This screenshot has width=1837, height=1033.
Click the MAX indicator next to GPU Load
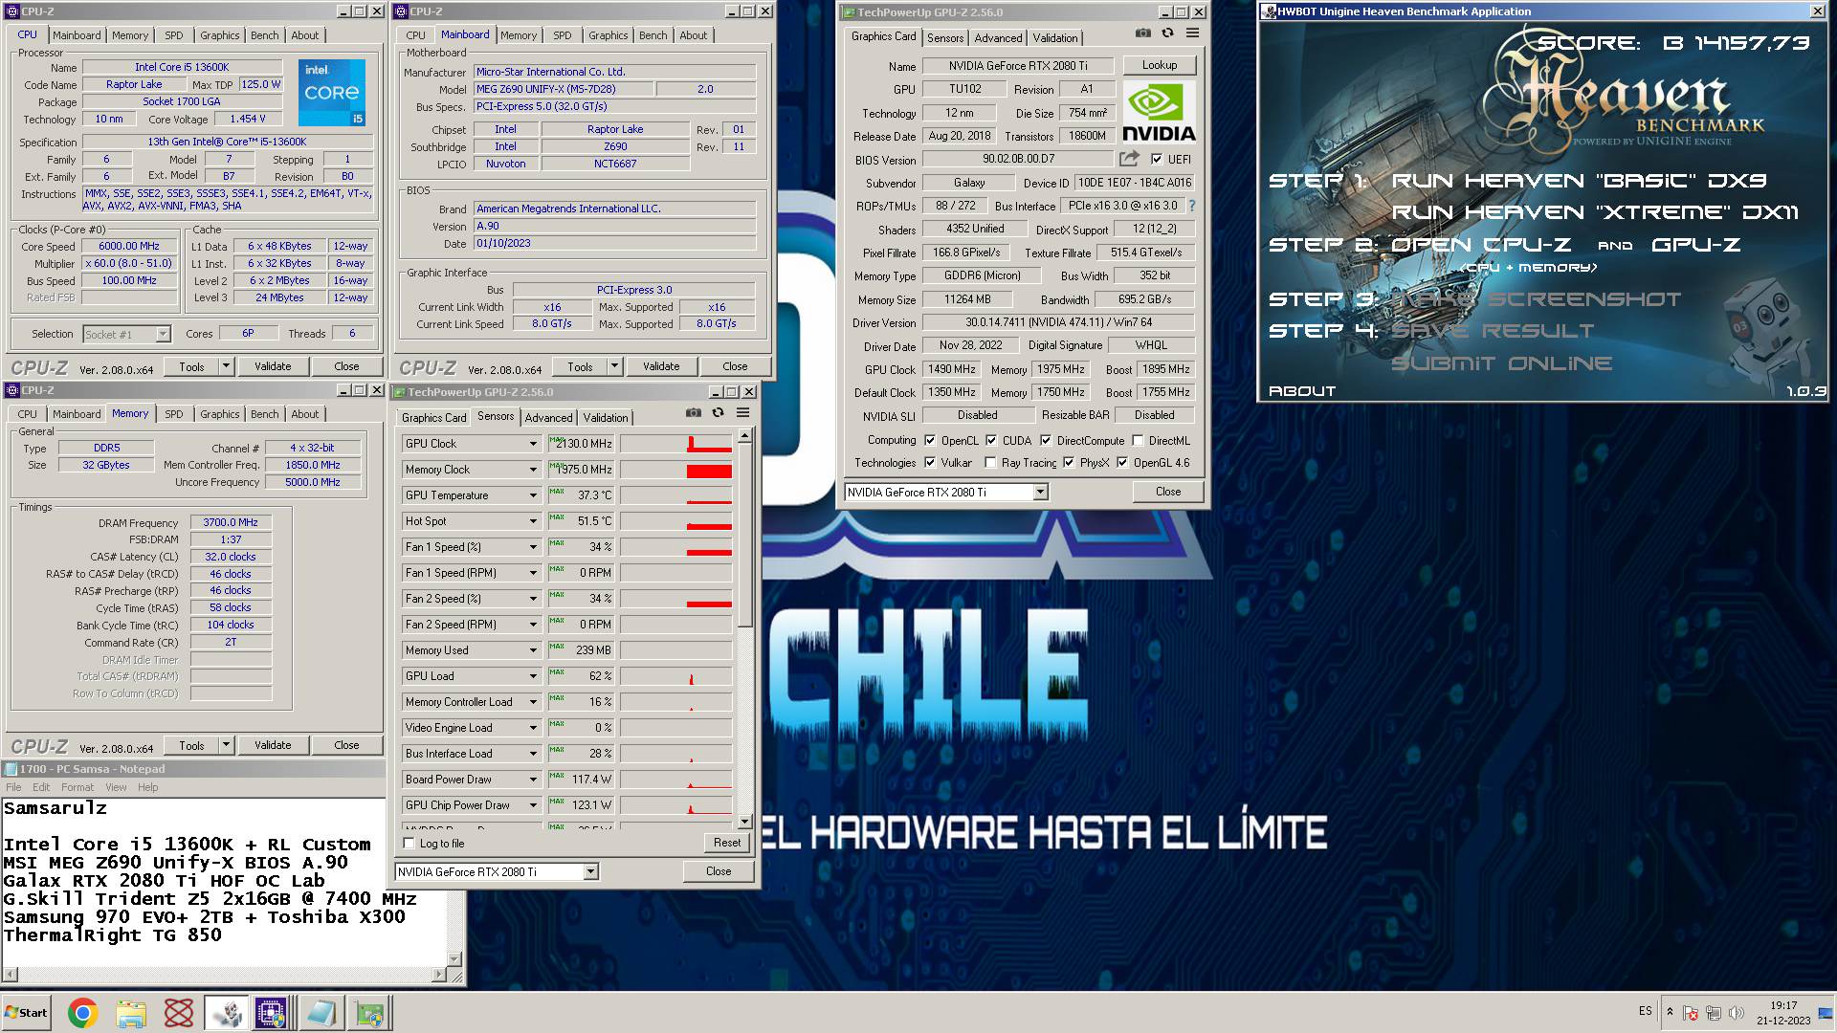pos(556,672)
